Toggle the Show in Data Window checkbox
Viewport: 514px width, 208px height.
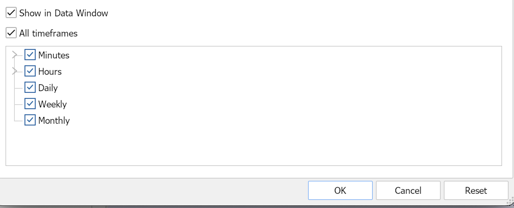point(11,13)
